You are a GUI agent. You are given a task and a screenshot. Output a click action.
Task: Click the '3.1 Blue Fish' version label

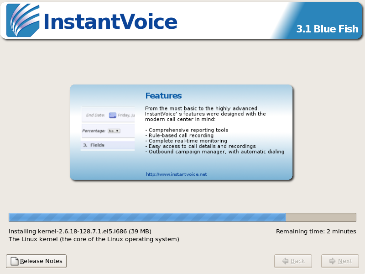[327, 29]
